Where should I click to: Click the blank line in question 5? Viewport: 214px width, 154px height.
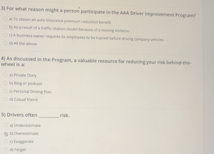click(x=49, y=116)
